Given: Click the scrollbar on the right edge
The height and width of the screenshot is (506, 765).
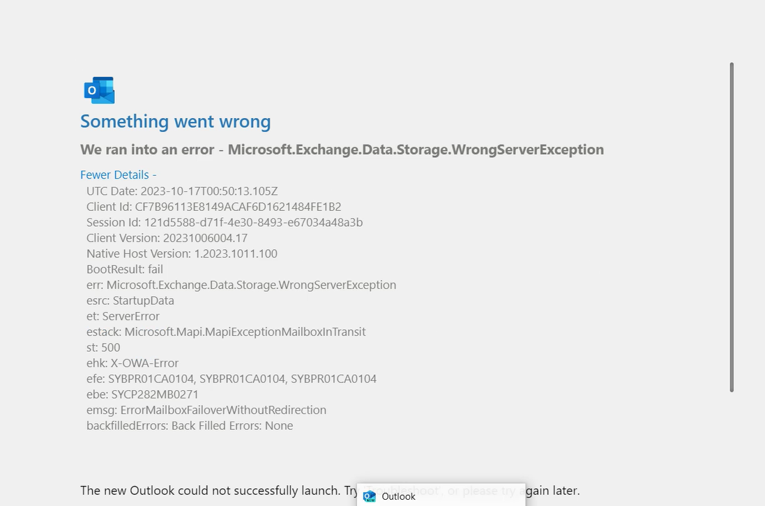Looking at the screenshot, I should pyautogui.click(x=732, y=223).
